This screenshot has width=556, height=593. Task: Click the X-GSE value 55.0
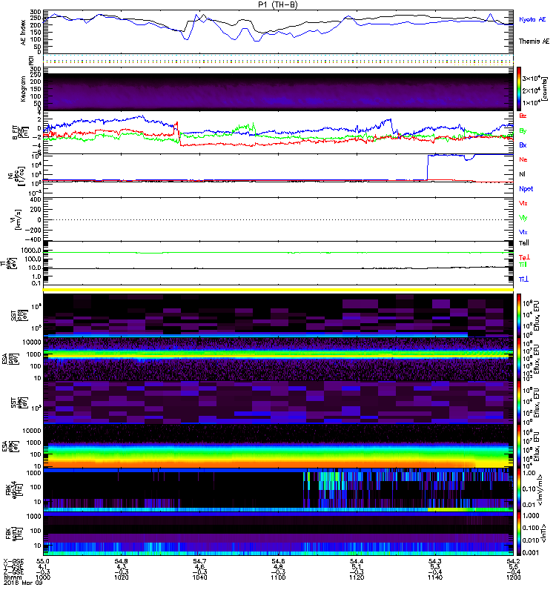[43, 561]
